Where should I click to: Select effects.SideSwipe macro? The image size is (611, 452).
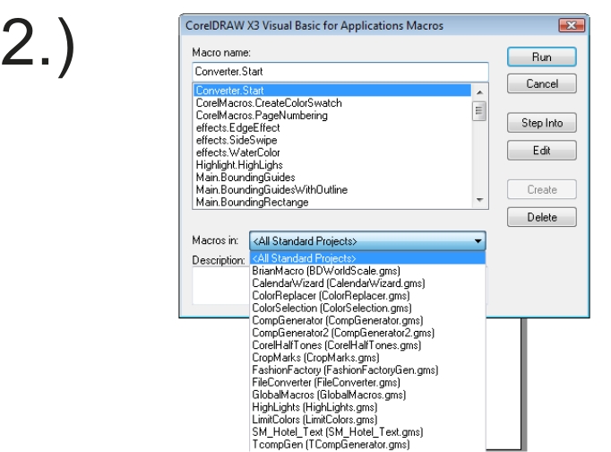pos(332,140)
